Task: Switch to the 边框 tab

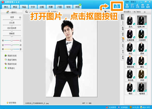Action: click(x=42, y=7)
